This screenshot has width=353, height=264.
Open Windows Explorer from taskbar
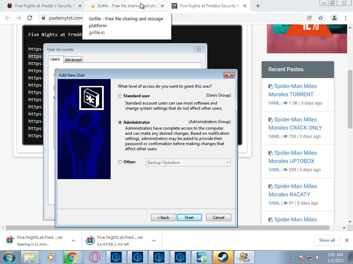(30, 257)
